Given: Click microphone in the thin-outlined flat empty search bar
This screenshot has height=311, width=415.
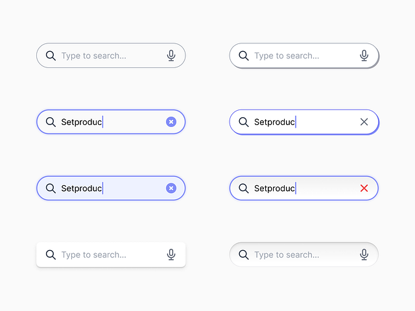Looking at the screenshot, I should [171, 56].
